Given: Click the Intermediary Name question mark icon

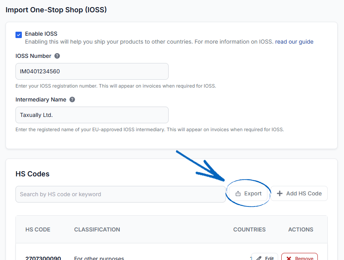Looking at the screenshot, I should [72, 99].
